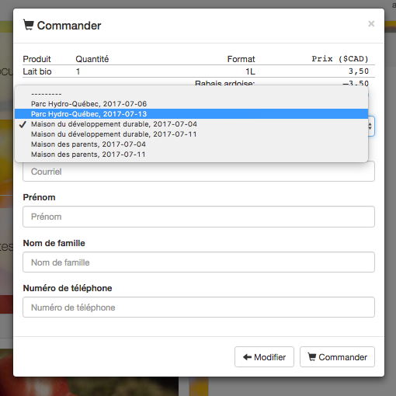The height and width of the screenshot is (396, 396).
Task: Click the 1L format cell
Action: point(250,71)
